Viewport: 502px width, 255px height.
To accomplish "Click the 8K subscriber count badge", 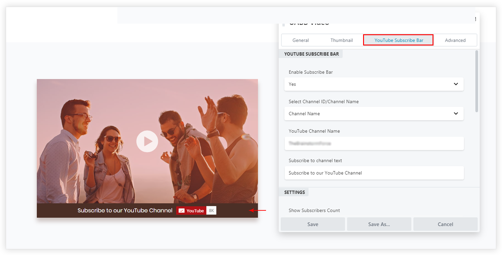I will pyautogui.click(x=211, y=210).
